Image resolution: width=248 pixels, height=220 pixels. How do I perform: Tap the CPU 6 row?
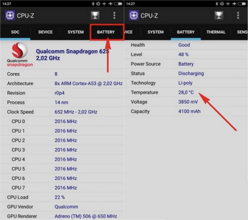[62, 178]
